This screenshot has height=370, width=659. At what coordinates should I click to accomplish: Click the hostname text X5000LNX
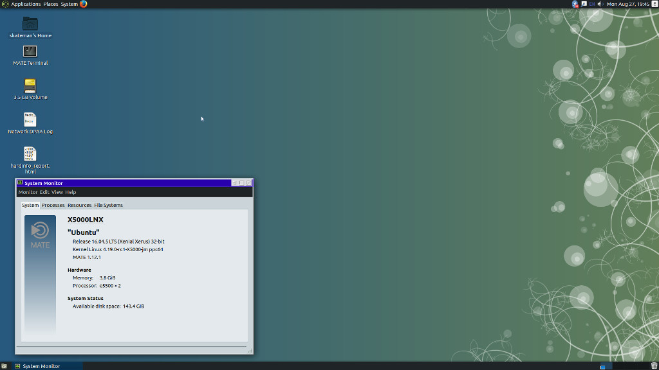tap(86, 220)
